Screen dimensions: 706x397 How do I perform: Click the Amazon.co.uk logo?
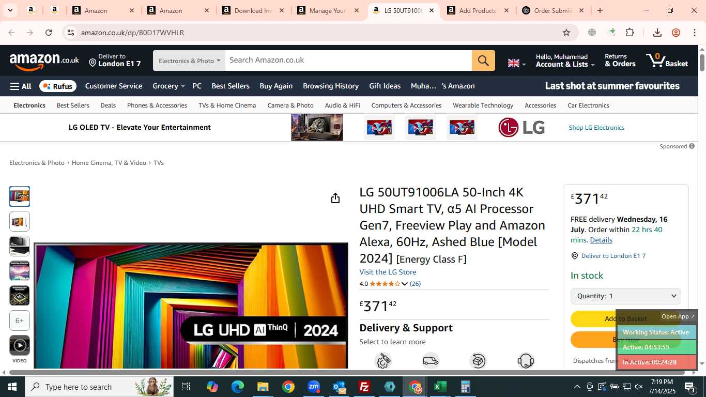(x=44, y=62)
